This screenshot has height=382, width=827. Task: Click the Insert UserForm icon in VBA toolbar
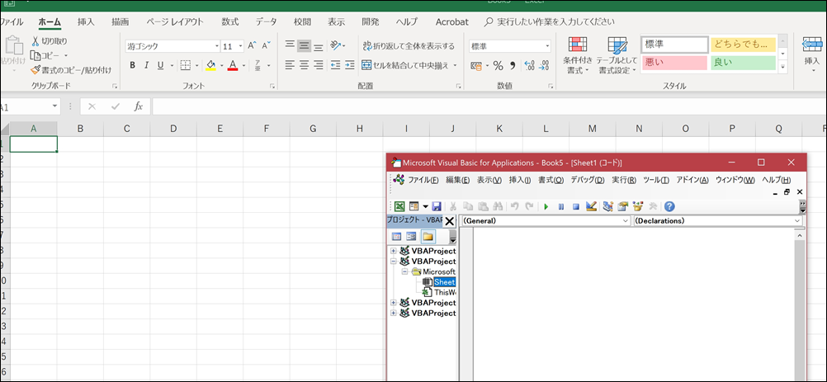point(414,206)
